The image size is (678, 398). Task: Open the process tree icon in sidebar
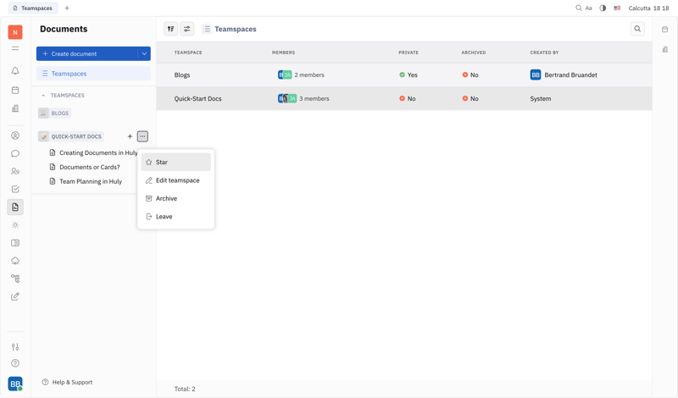tap(15, 279)
